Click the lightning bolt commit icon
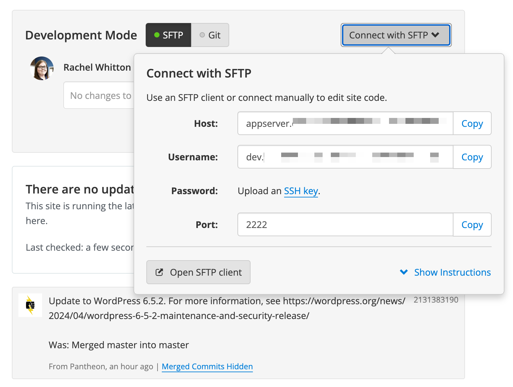513x387 pixels. (30, 305)
